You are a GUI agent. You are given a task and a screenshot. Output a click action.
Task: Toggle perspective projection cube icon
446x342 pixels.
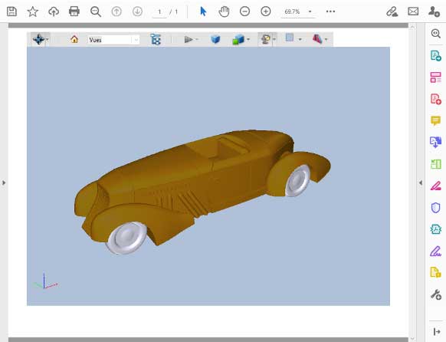[215, 39]
